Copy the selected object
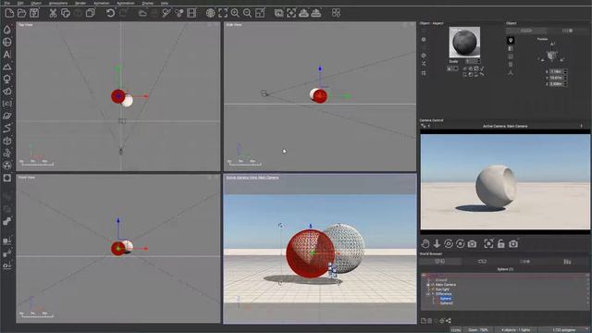The width and height of the screenshot is (592, 333). 66,13
